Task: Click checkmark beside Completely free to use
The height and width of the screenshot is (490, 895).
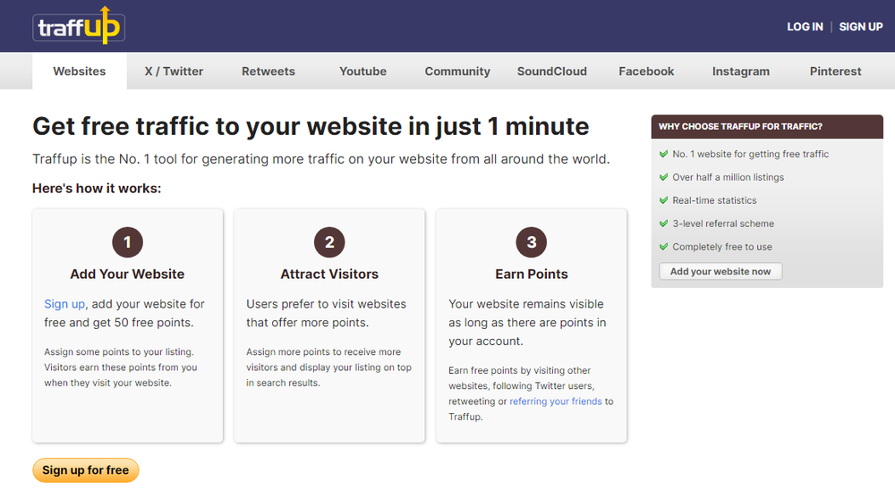Action: pos(663,247)
